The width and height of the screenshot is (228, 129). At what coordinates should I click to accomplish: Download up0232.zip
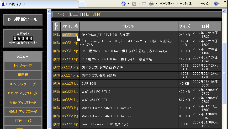(70, 35)
